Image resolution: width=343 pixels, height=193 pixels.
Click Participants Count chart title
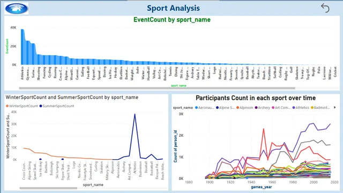click(x=256, y=98)
